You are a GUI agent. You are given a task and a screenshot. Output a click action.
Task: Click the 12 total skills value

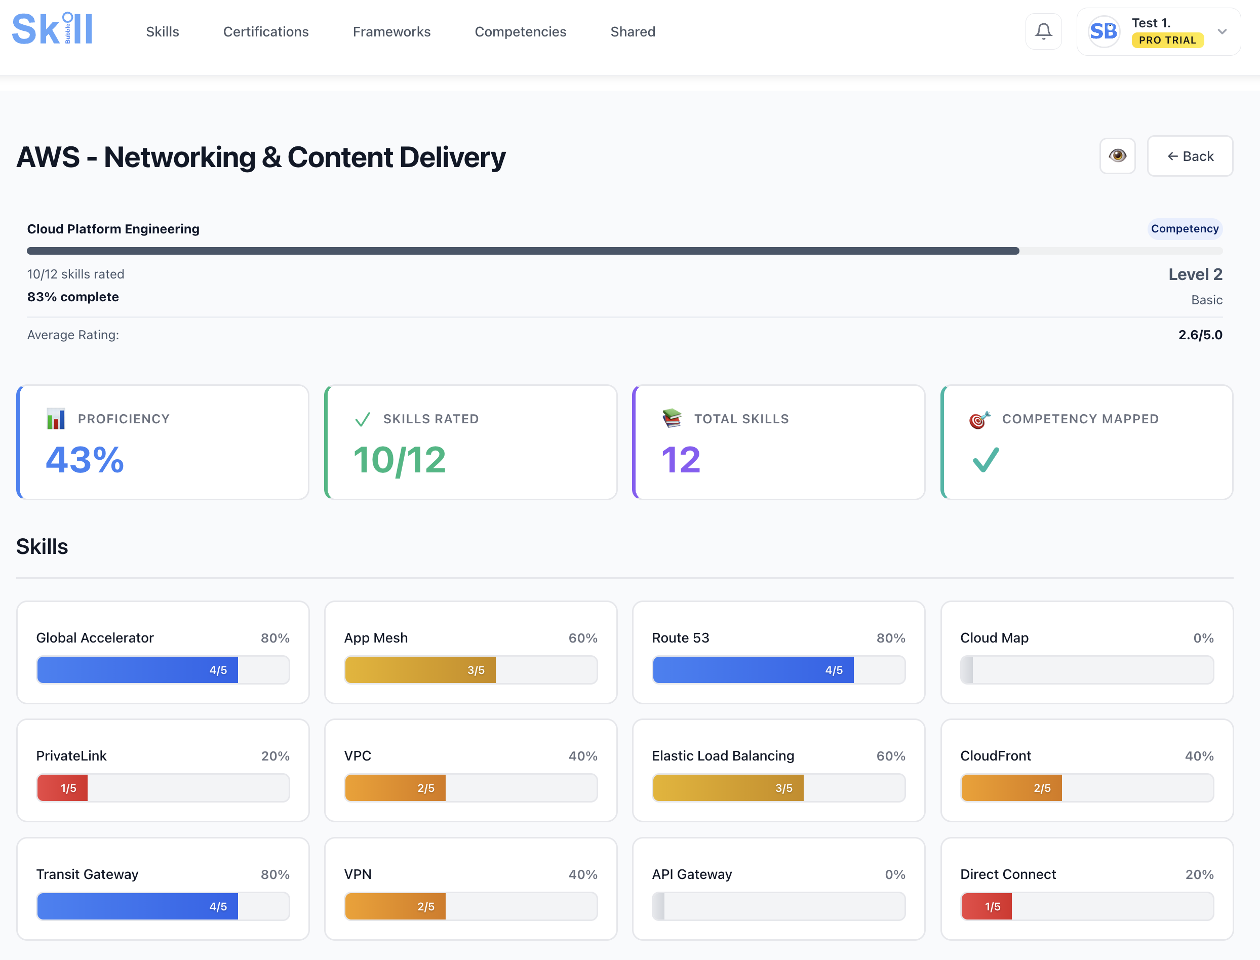[681, 459]
